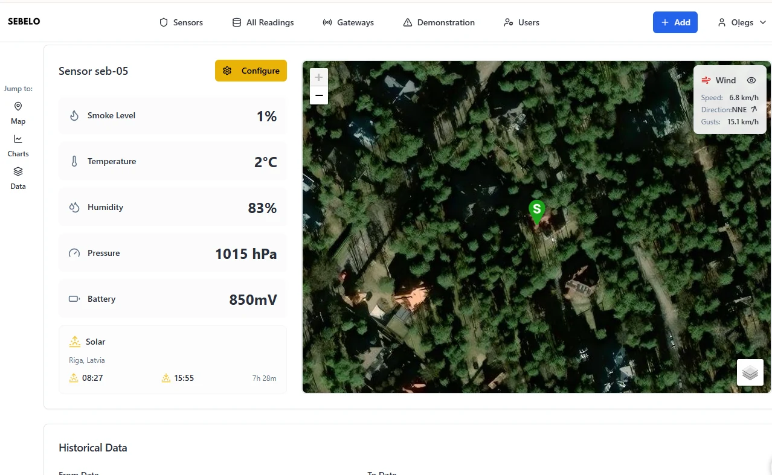Click the Sensor seb-05 title
772x475 pixels.
(94, 71)
